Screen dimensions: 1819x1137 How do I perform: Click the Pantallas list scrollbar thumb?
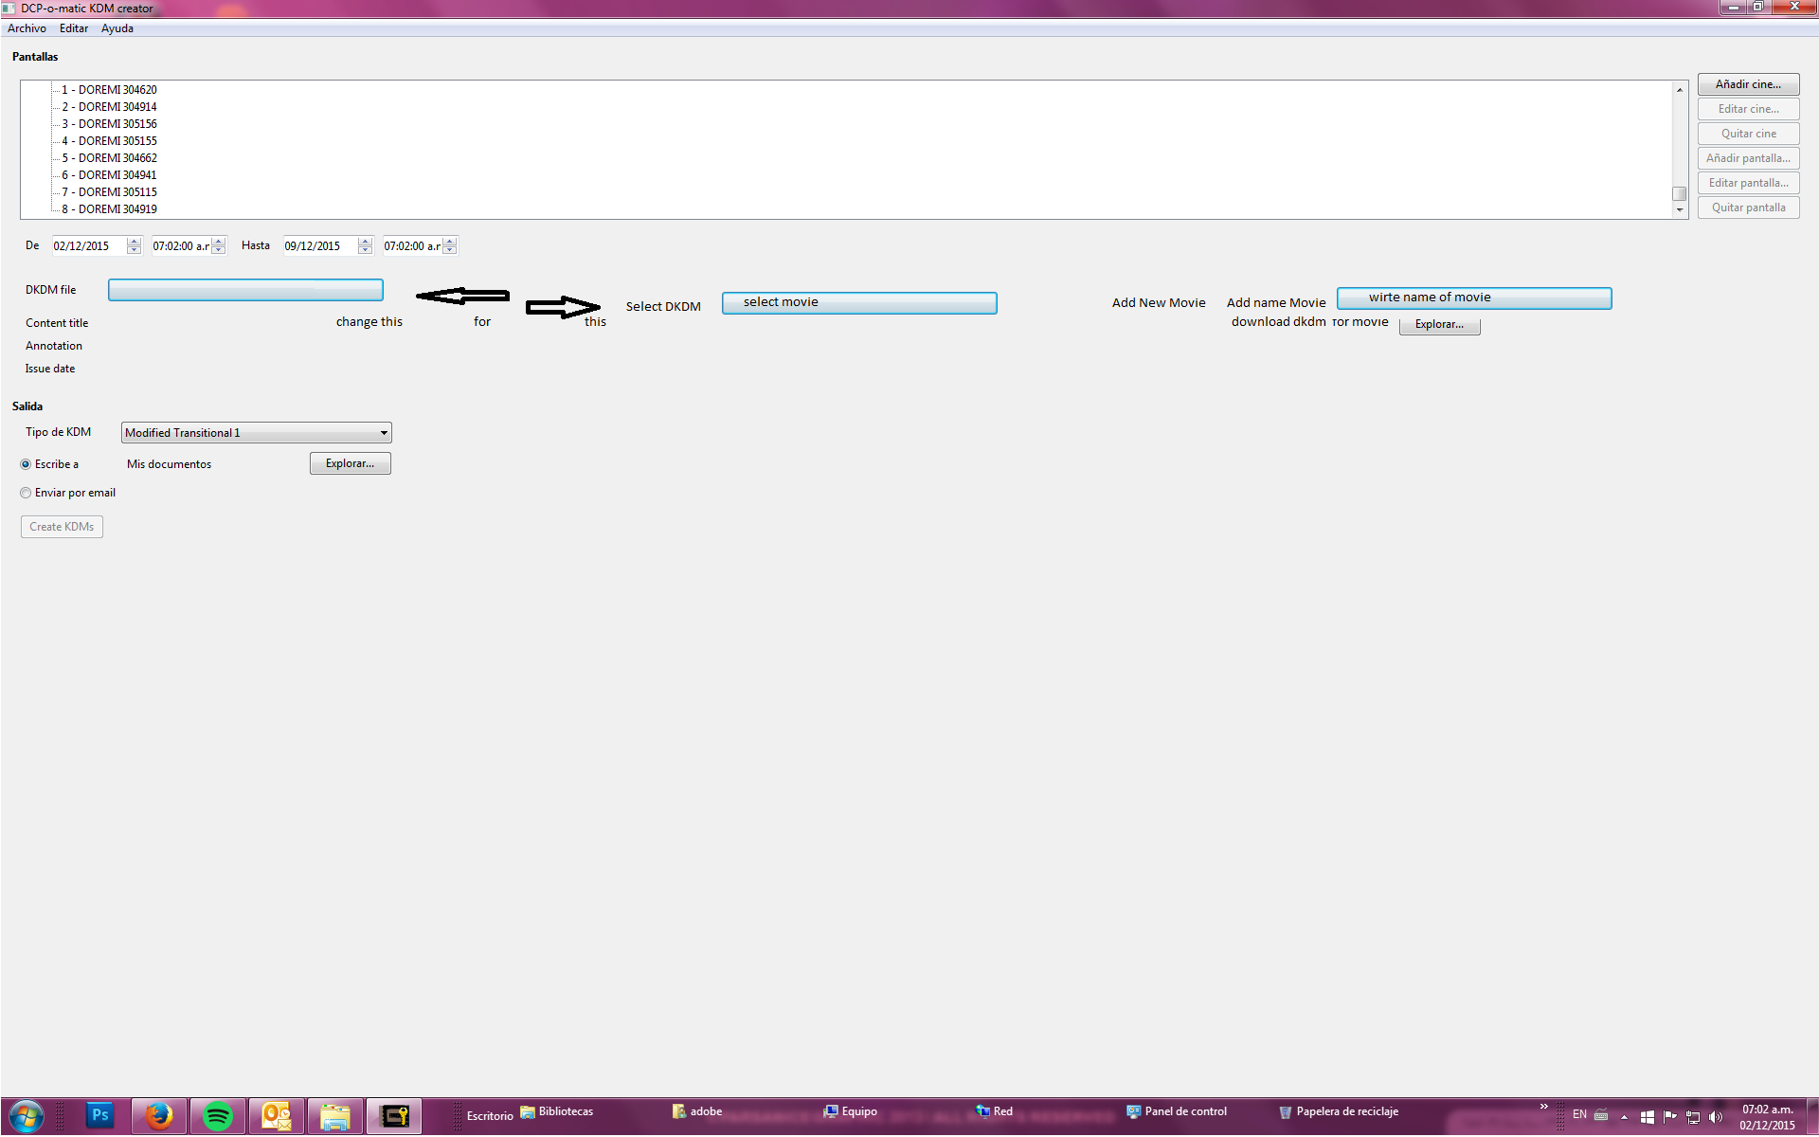(1679, 194)
